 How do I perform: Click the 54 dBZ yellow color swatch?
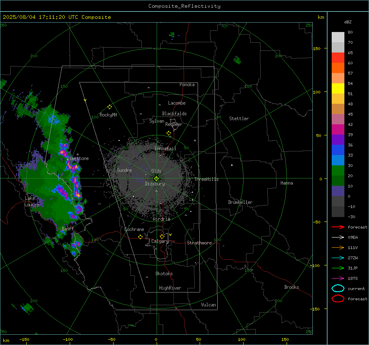[x=338, y=88]
